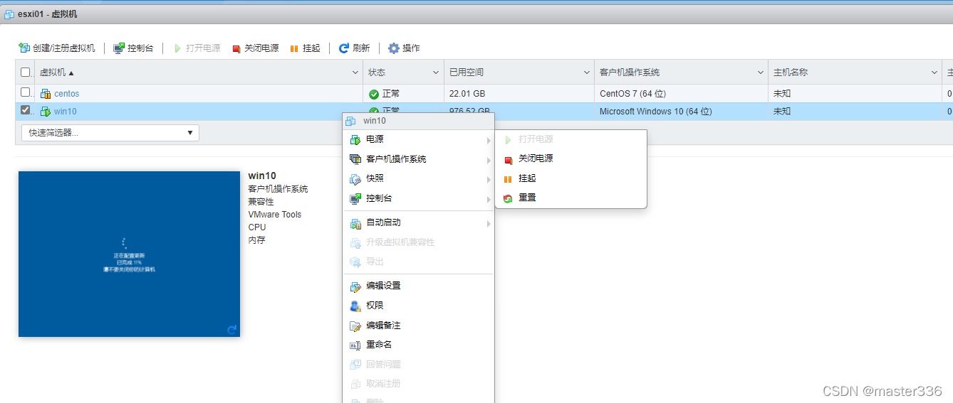Click the 关闭电源 toolbar icon
This screenshot has width=953, height=403.
click(236, 48)
